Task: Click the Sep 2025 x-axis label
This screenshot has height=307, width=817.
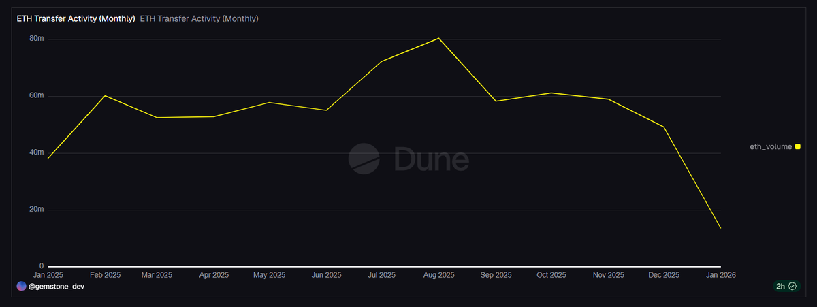Action: click(x=496, y=275)
